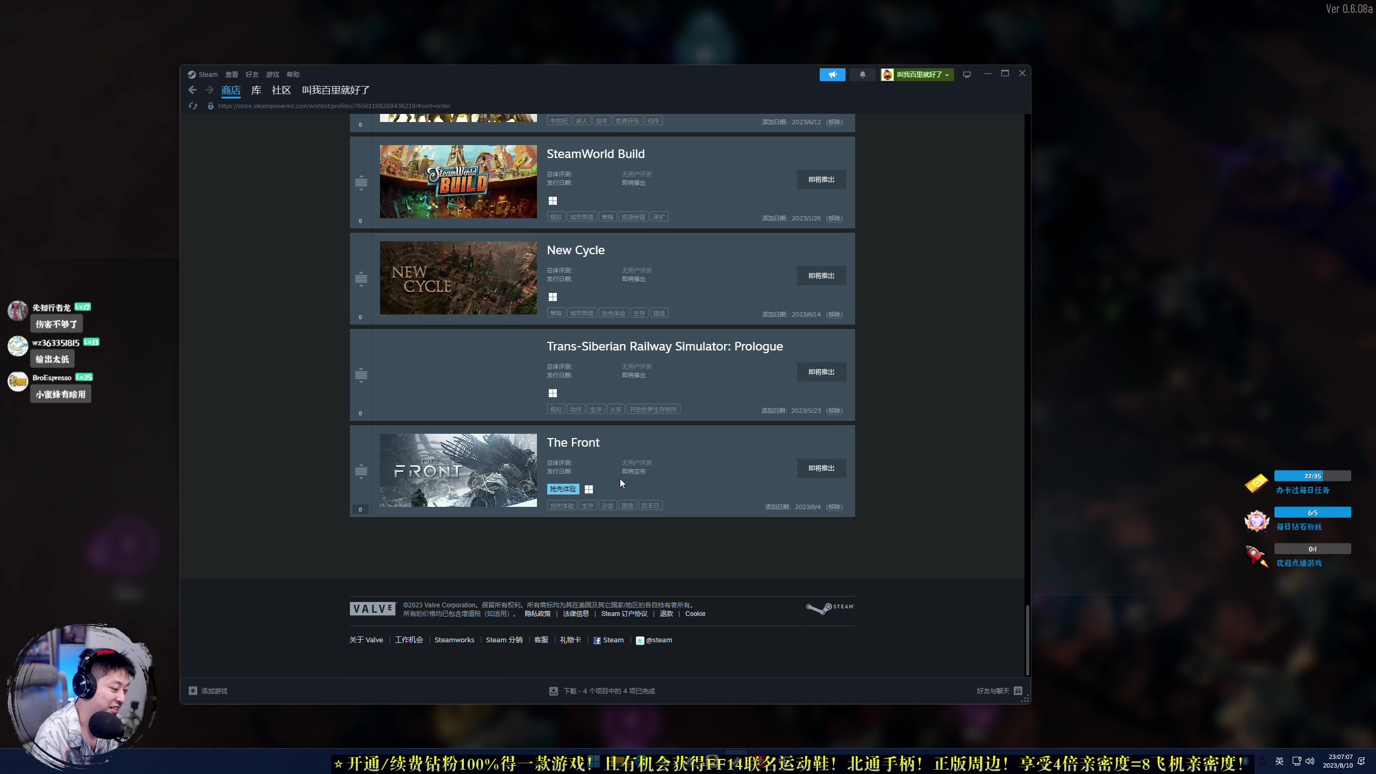Click the Steam window vertical scrollbar
The image size is (1376, 774).
click(x=1027, y=640)
